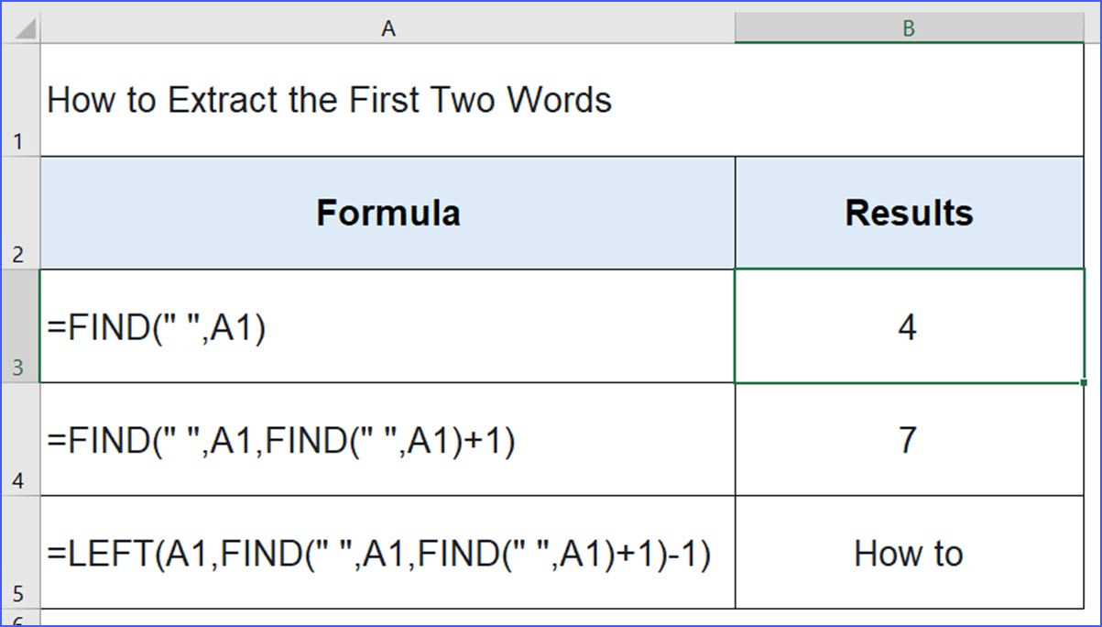Select the Formula header cell
Screen dimensions: 1102x627
(x=387, y=213)
